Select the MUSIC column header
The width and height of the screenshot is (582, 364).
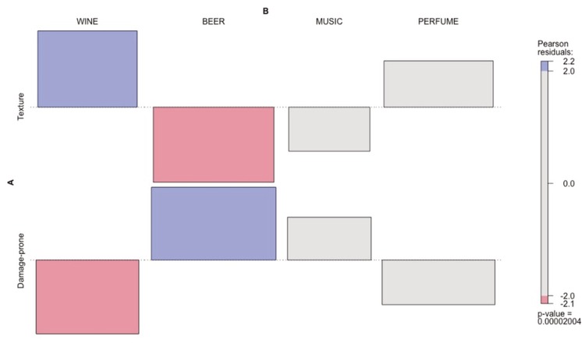[x=328, y=22]
